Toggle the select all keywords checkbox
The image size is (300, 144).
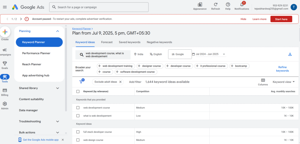tap(78, 91)
